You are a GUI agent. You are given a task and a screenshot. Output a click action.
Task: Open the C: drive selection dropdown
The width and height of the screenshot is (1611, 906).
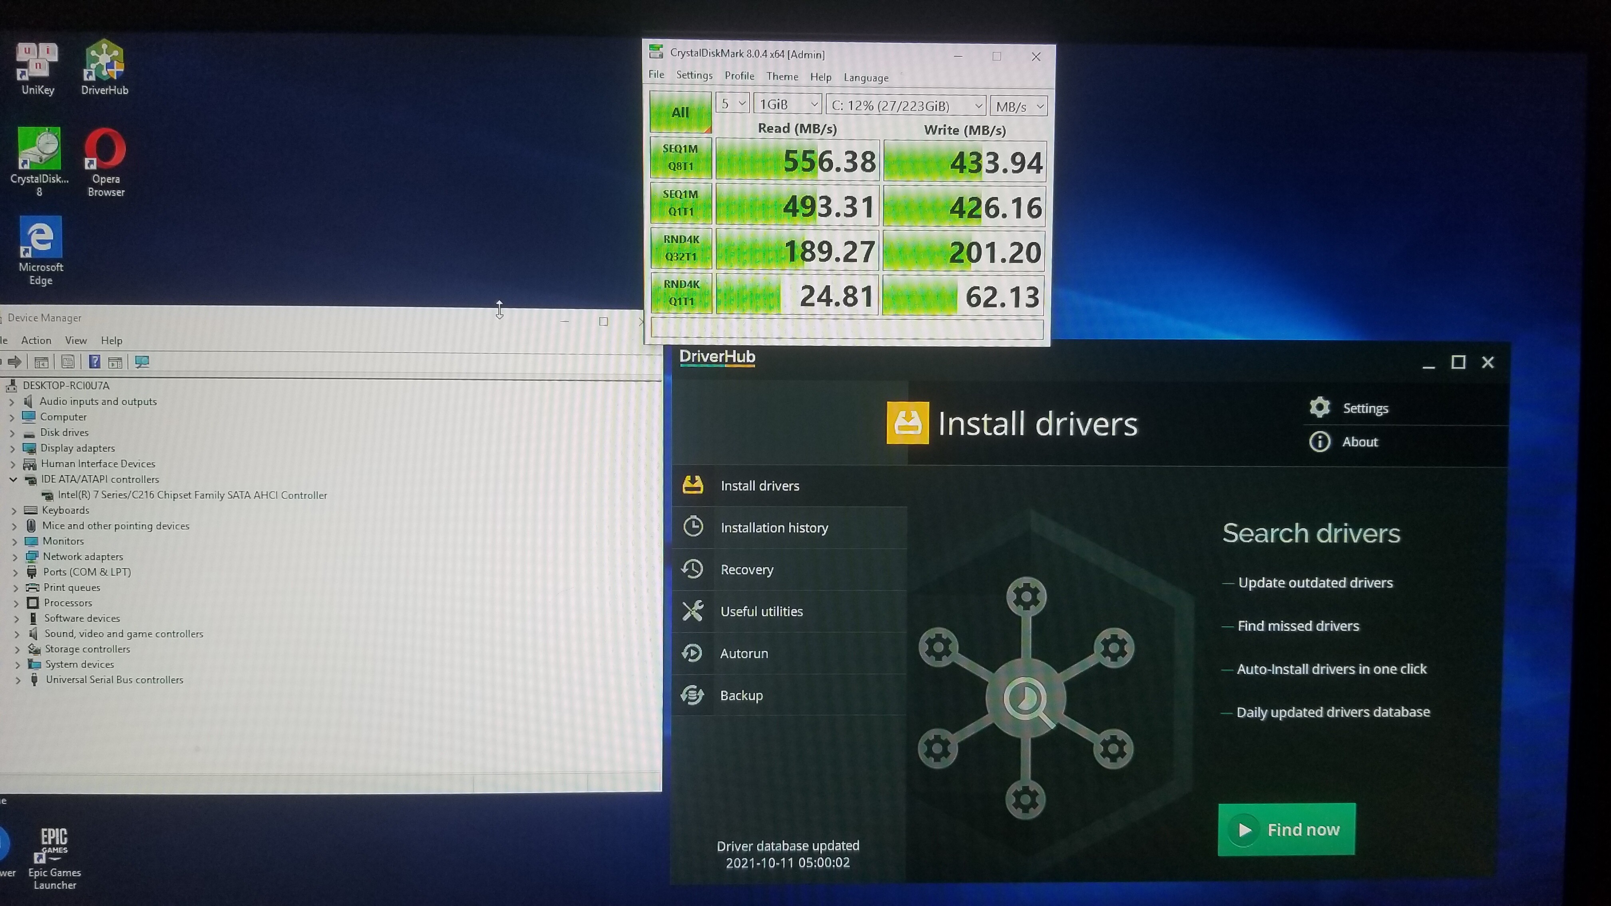906,106
